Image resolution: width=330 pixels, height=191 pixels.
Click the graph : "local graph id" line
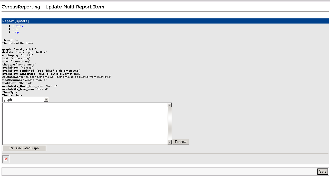[19, 49]
